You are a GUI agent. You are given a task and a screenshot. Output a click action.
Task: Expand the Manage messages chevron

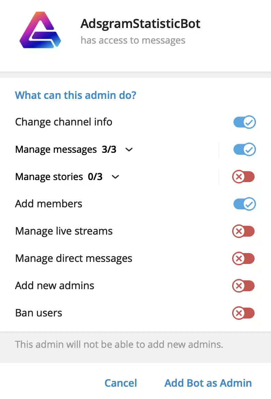[x=129, y=150]
